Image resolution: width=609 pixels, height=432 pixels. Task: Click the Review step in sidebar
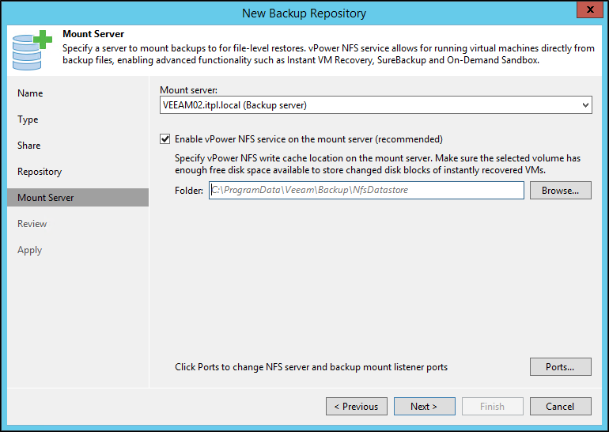(32, 224)
